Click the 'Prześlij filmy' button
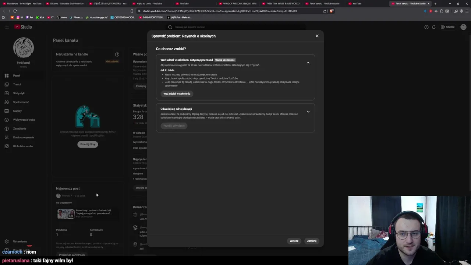This screenshot has width=471, height=265. click(x=88, y=144)
